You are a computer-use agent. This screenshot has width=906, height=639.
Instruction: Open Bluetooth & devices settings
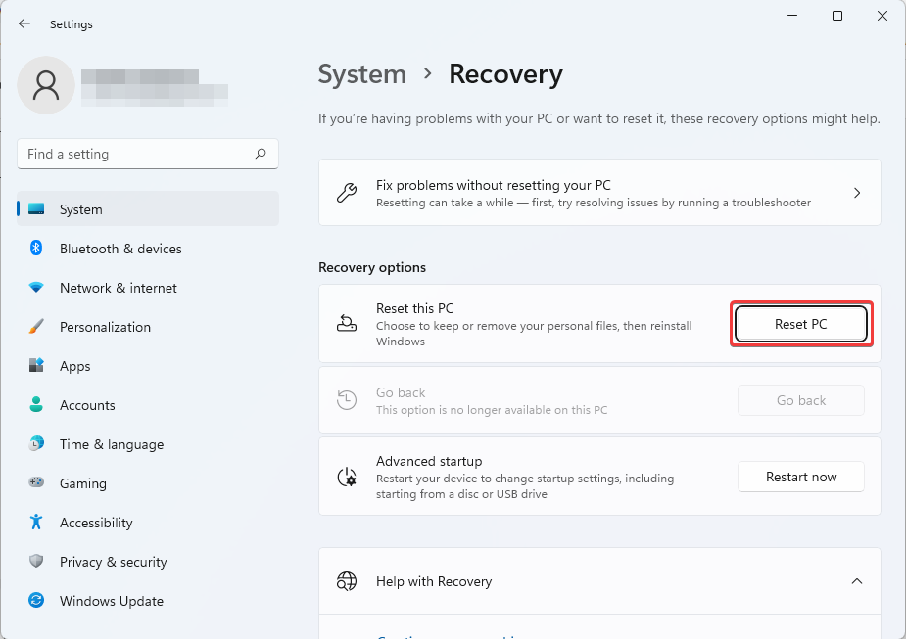tap(37, 249)
